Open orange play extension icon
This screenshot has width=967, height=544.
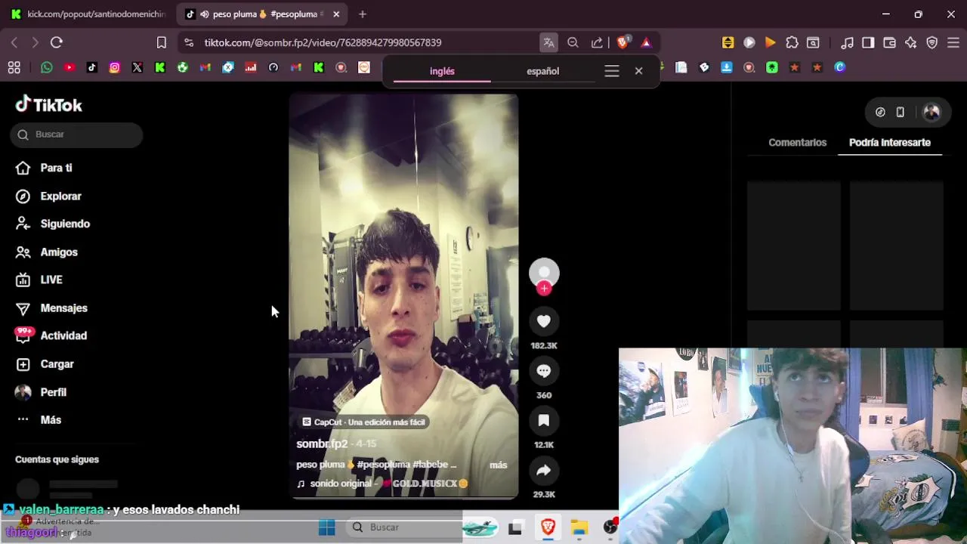(x=771, y=42)
